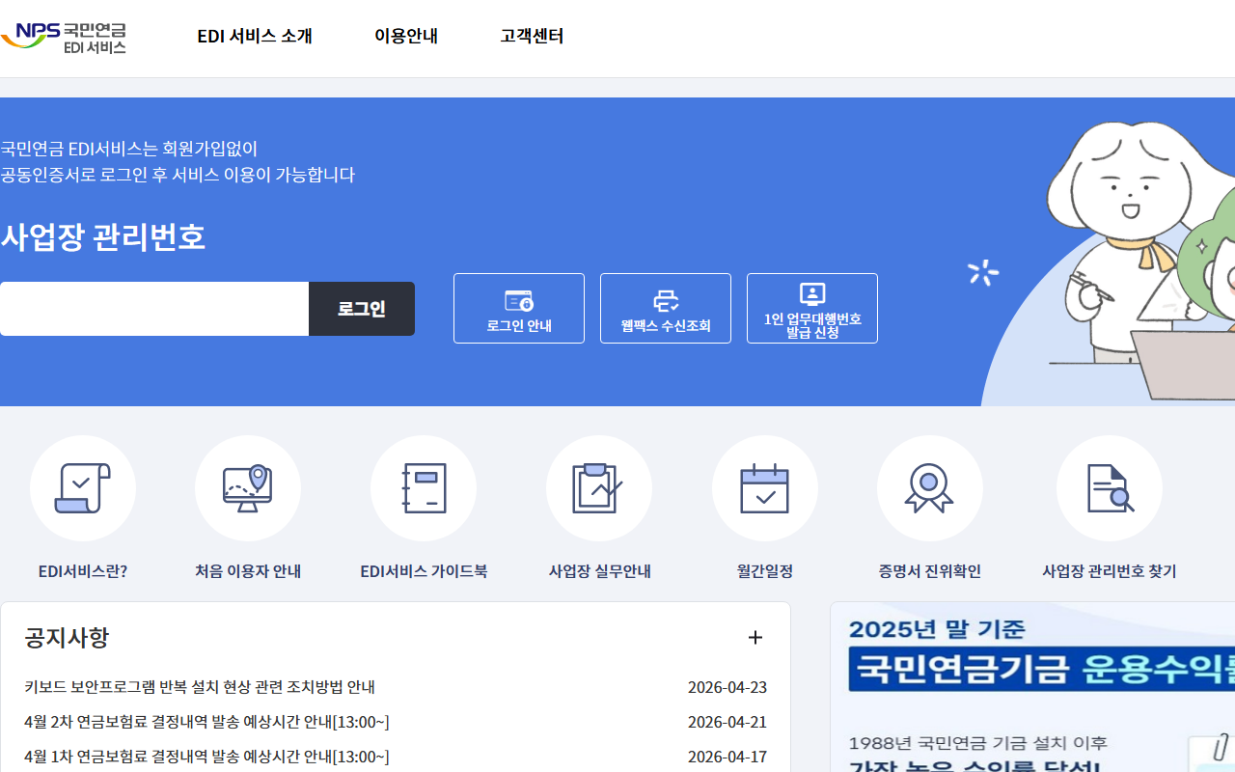Open the NPS 국민연금 EDI 서비스 logo

(x=64, y=37)
